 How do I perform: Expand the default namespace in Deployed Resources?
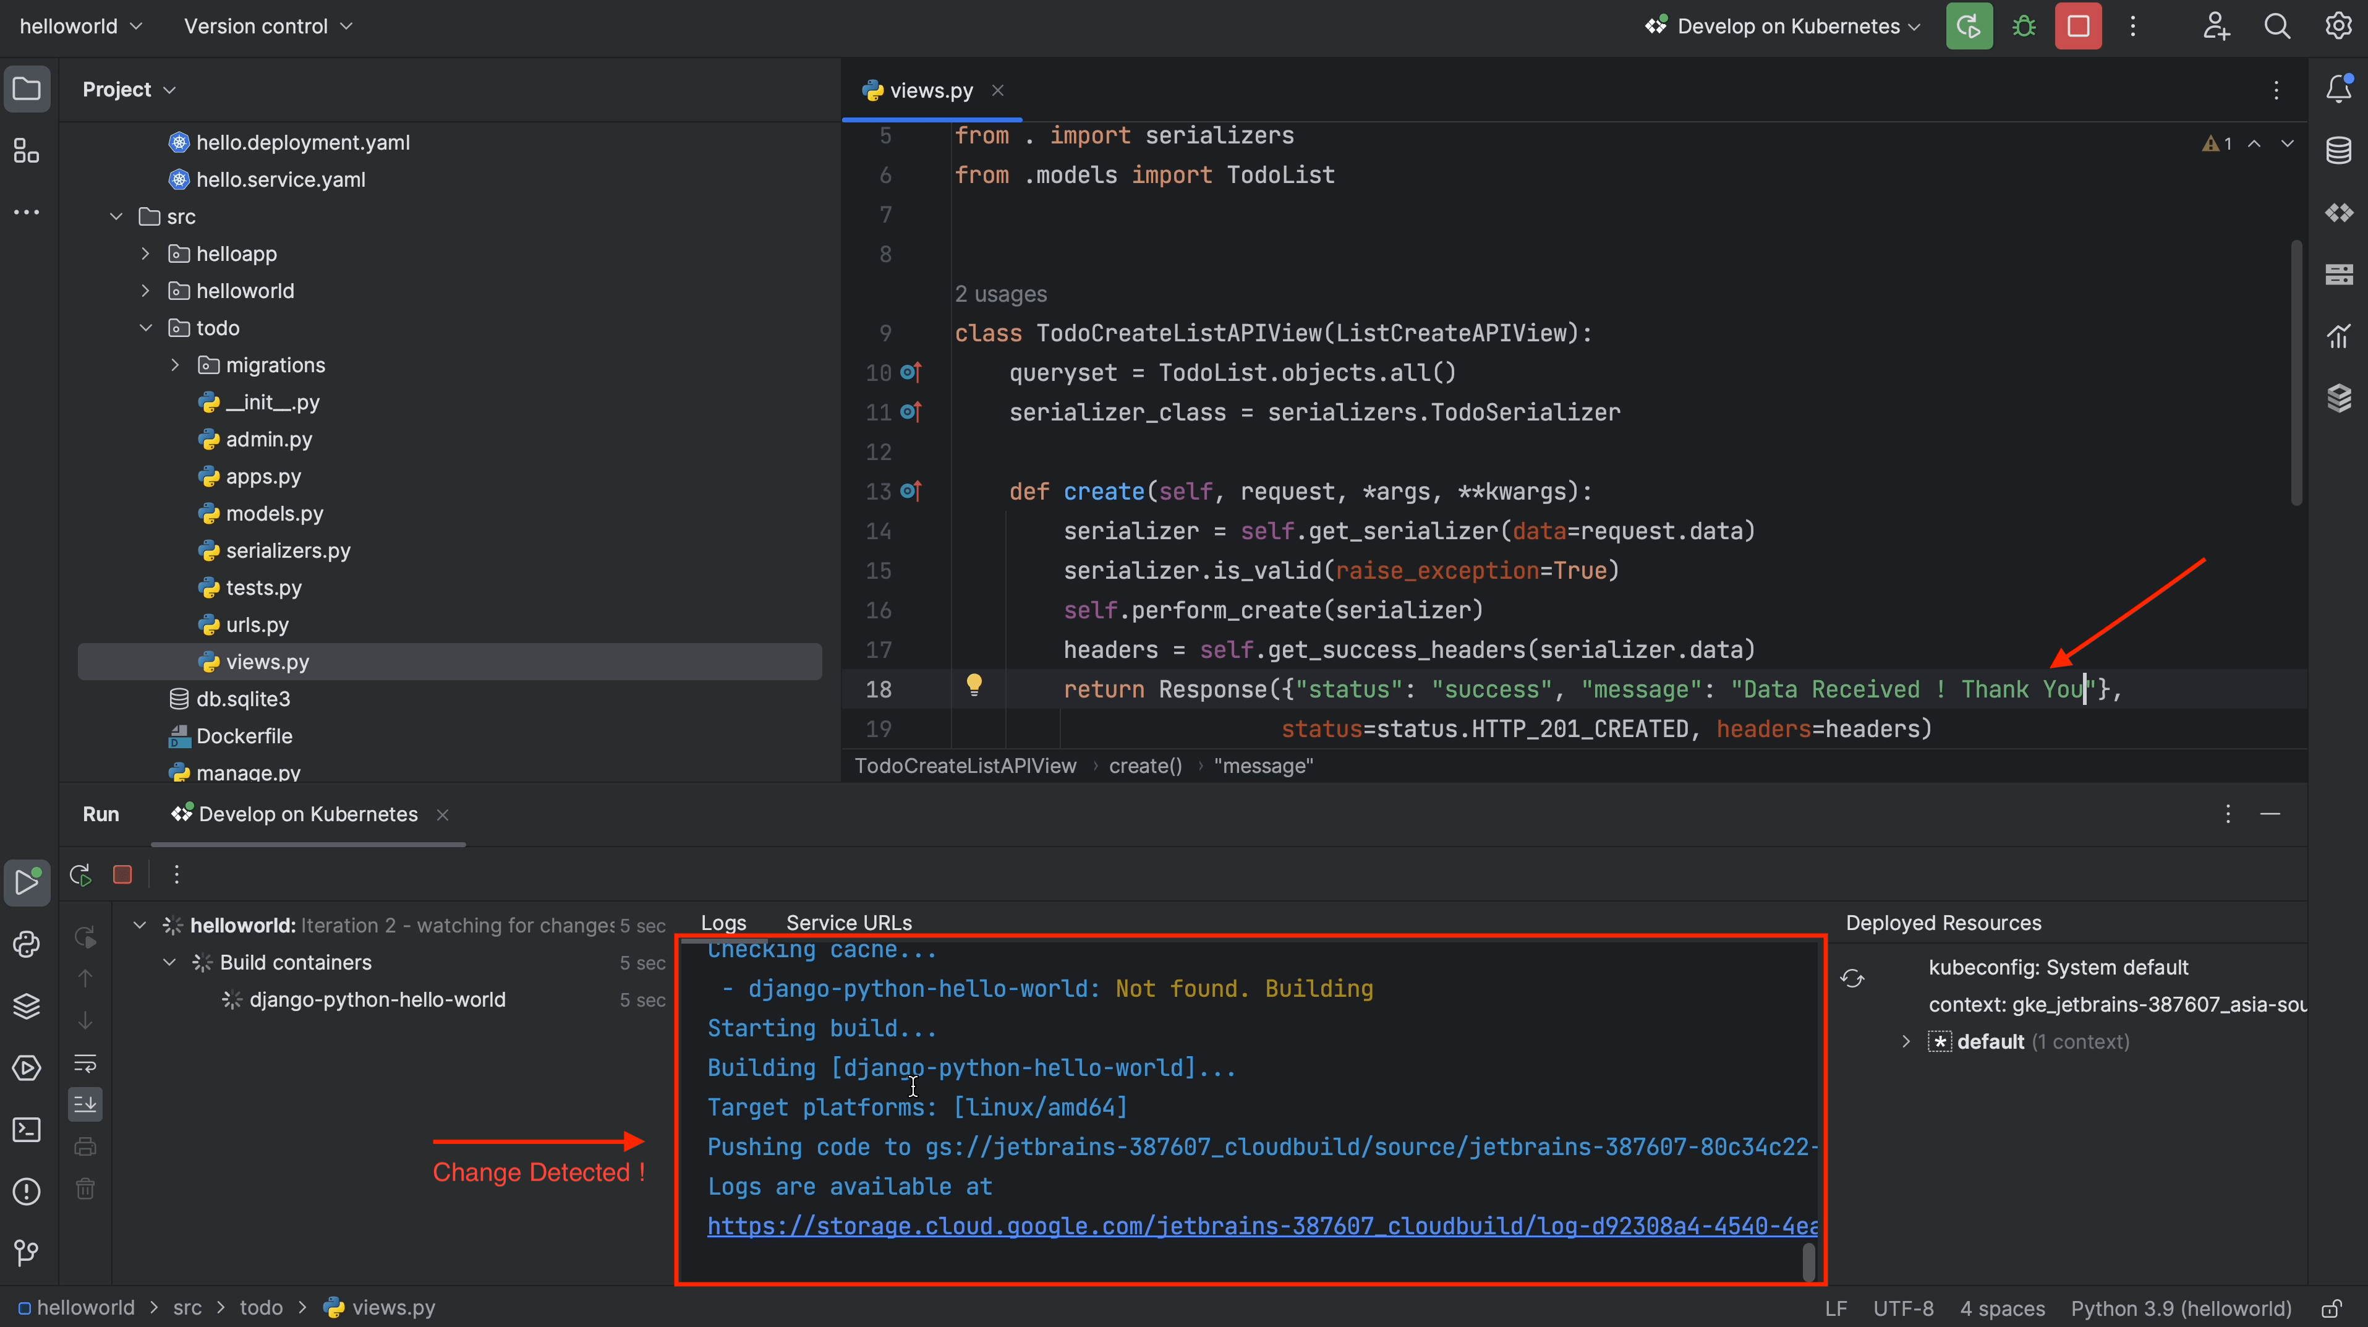(1906, 1041)
